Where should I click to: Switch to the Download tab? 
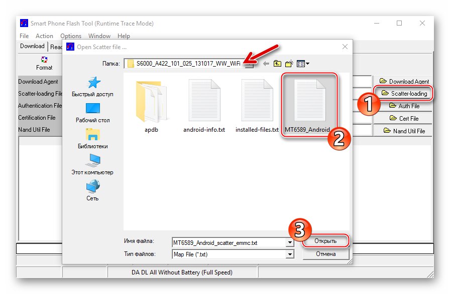[x=32, y=46]
